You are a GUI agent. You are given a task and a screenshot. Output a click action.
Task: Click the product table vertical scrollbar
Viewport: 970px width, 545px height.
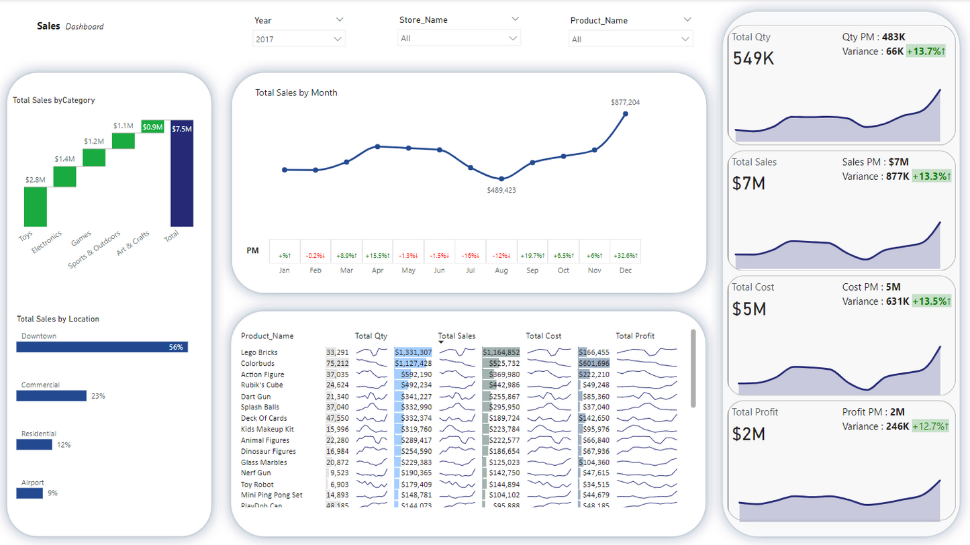pyautogui.click(x=693, y=368)
